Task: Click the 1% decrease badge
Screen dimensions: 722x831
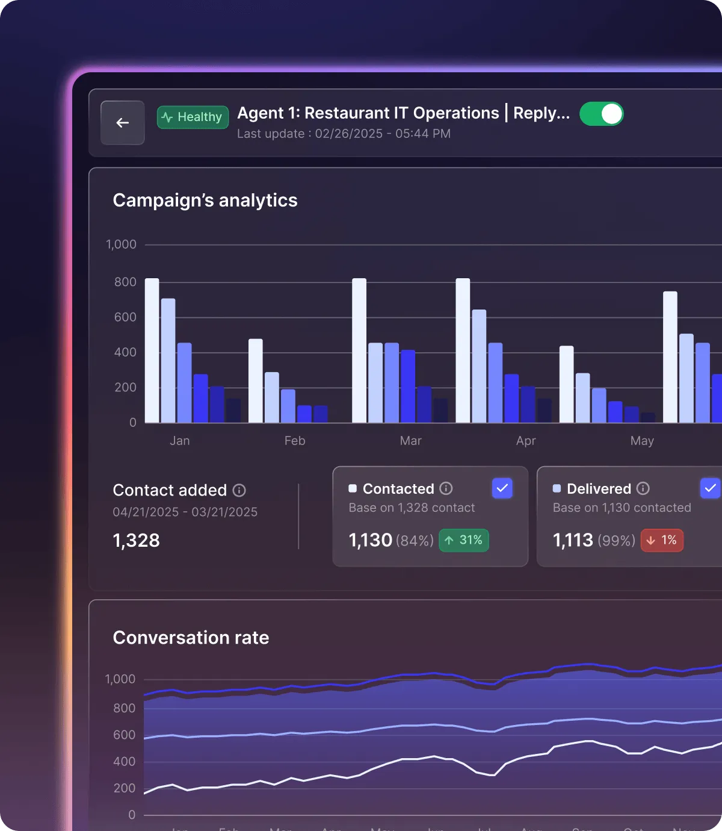Action: coord(662,540)
